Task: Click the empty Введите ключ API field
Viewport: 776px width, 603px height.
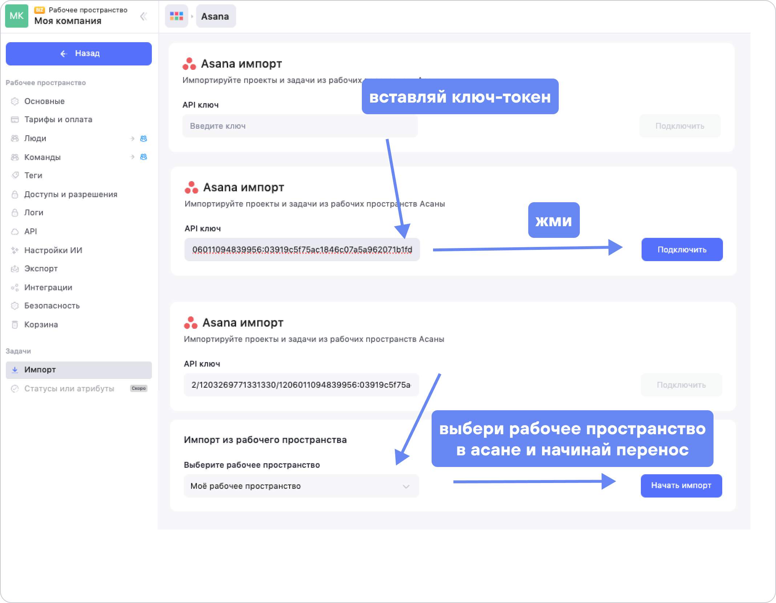Action: coord(300,126)
